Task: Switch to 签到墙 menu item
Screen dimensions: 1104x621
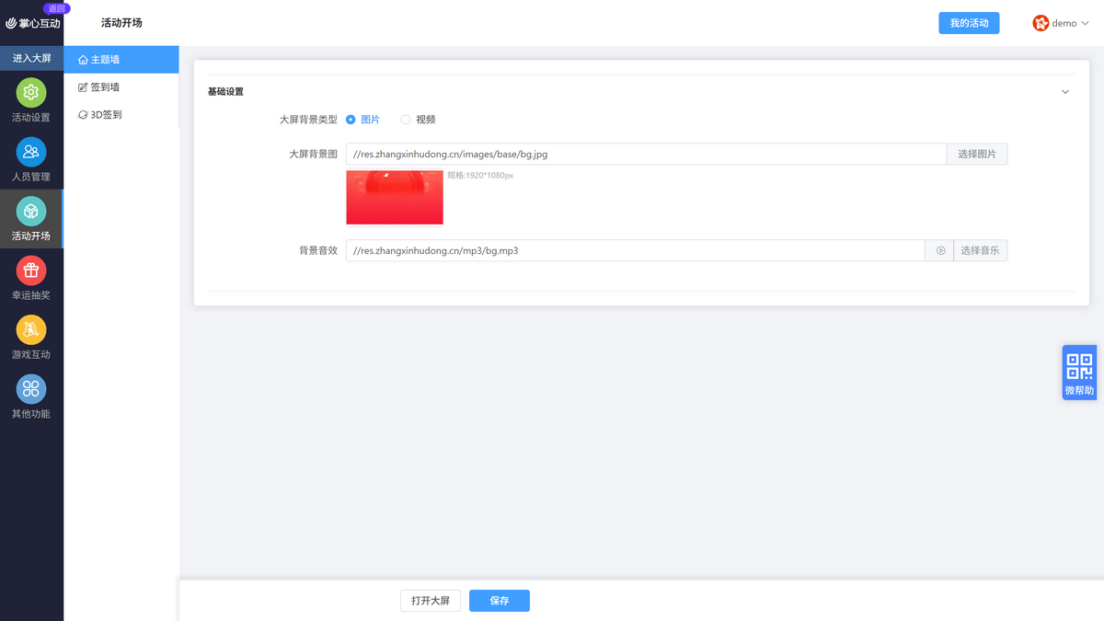Action: [121, 87]
